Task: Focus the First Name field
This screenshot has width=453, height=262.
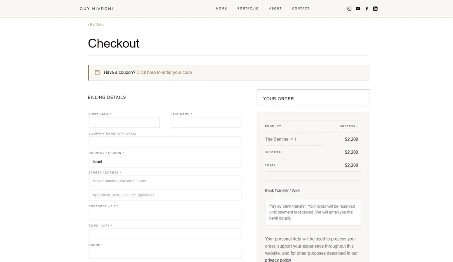Action: pyautogui.click(x=124, y=122)
